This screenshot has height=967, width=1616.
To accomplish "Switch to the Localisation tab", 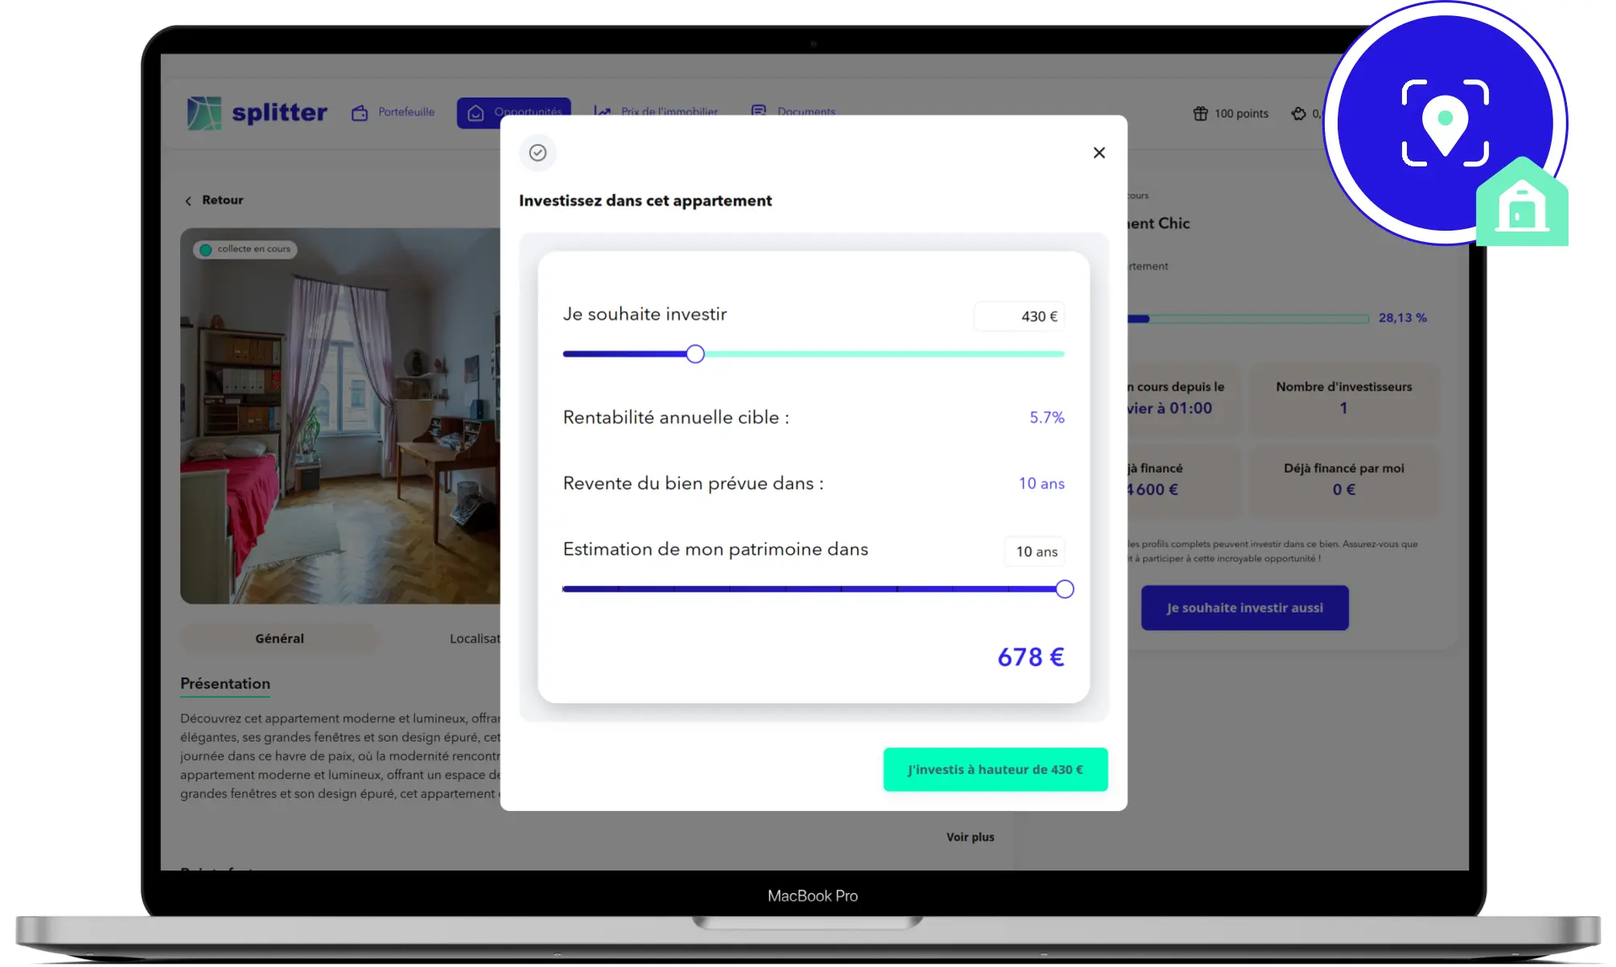I will pyautogui.click(x=475, y=638).
